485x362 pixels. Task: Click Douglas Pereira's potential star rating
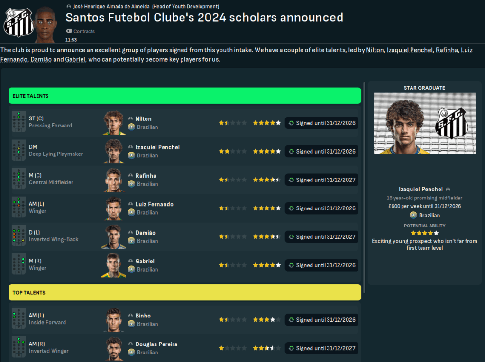[x=266, y=348]
